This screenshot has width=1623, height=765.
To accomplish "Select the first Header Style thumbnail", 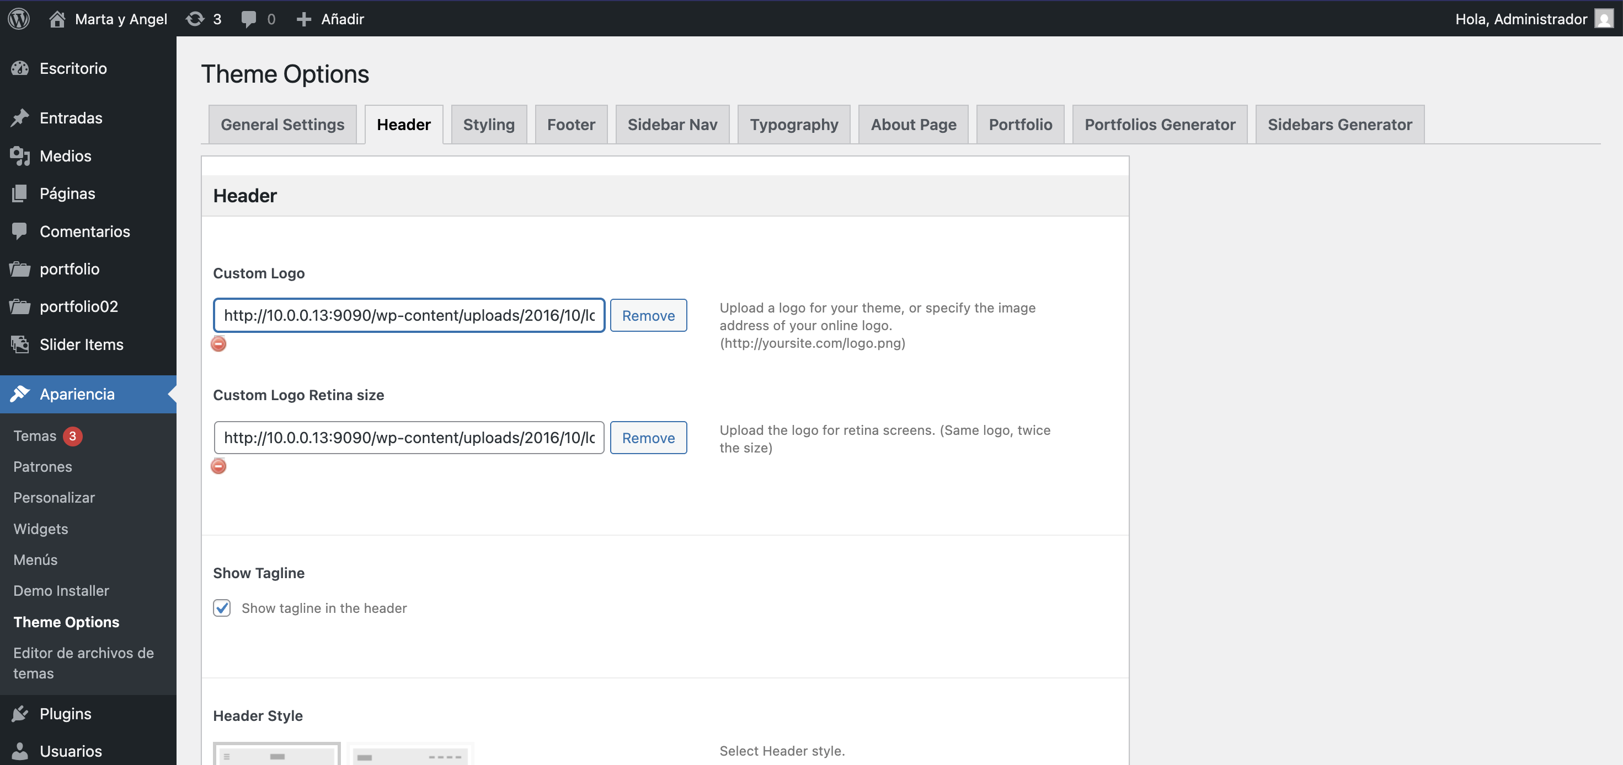I will [277, 755].
